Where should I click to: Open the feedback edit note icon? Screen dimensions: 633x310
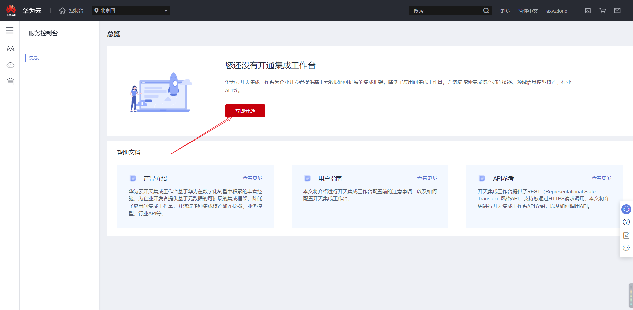tap(626, 235)
